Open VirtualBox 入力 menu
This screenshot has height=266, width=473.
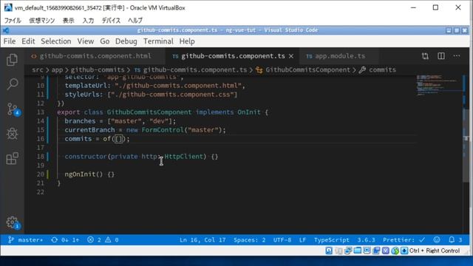[88, 21]
